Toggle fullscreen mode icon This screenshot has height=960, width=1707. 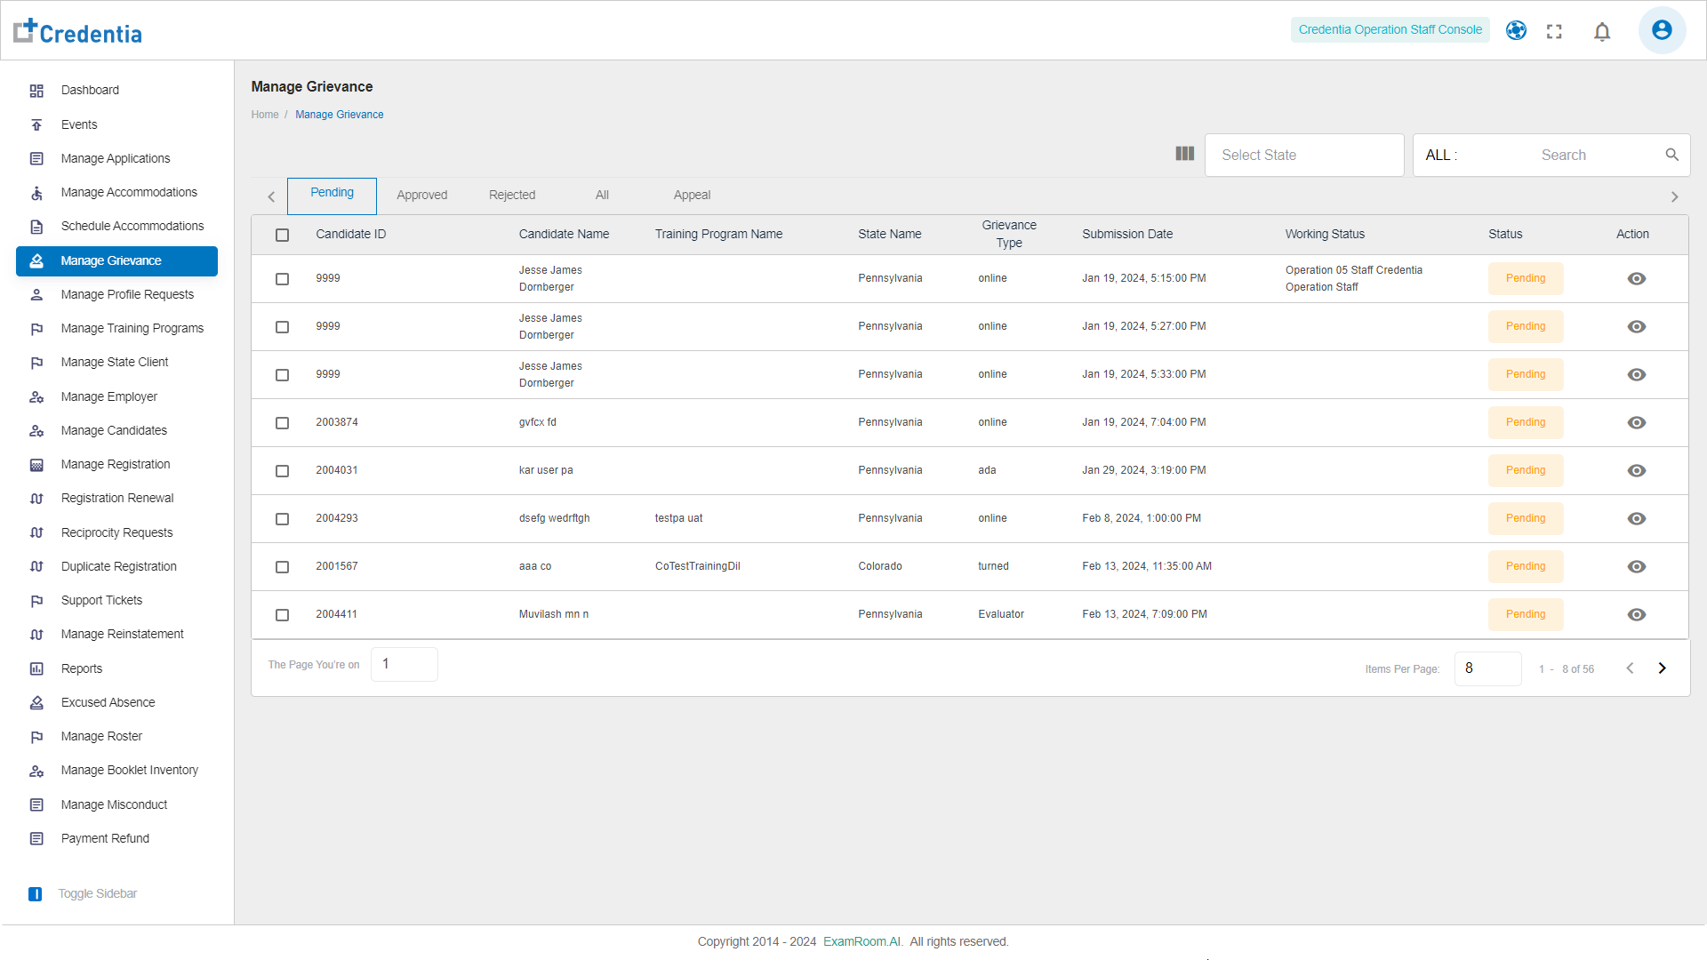(1554, 32)
